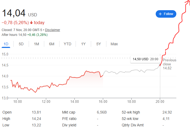The width and height of the screenshot is (190, 132).
Task: Click the 14,50 USD 20:00 chart tooltip
Action: click(x=146, y=59)
